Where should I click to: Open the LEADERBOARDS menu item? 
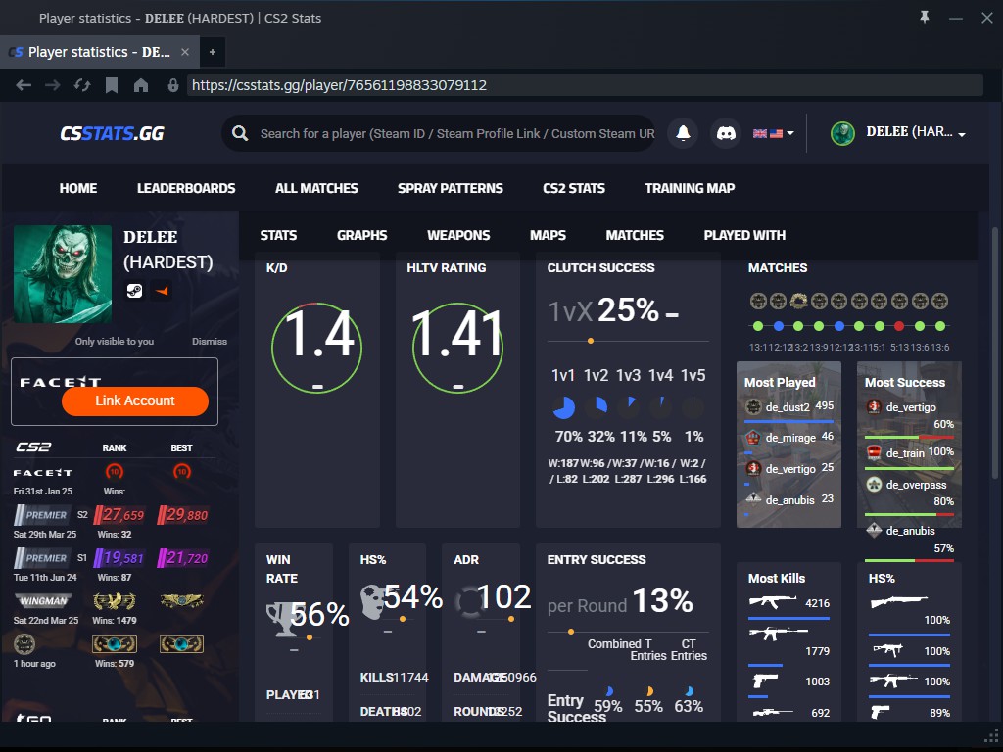pos(186,188)
